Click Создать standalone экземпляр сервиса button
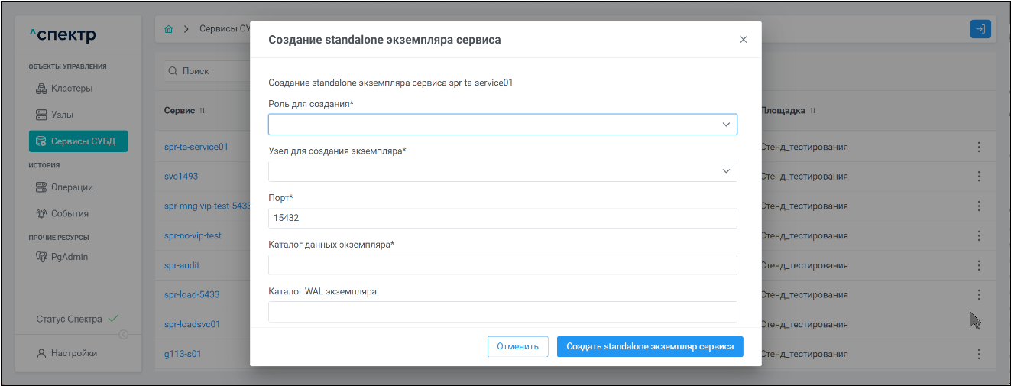Viewport: 1011px width, 386px height. [650, 346]
